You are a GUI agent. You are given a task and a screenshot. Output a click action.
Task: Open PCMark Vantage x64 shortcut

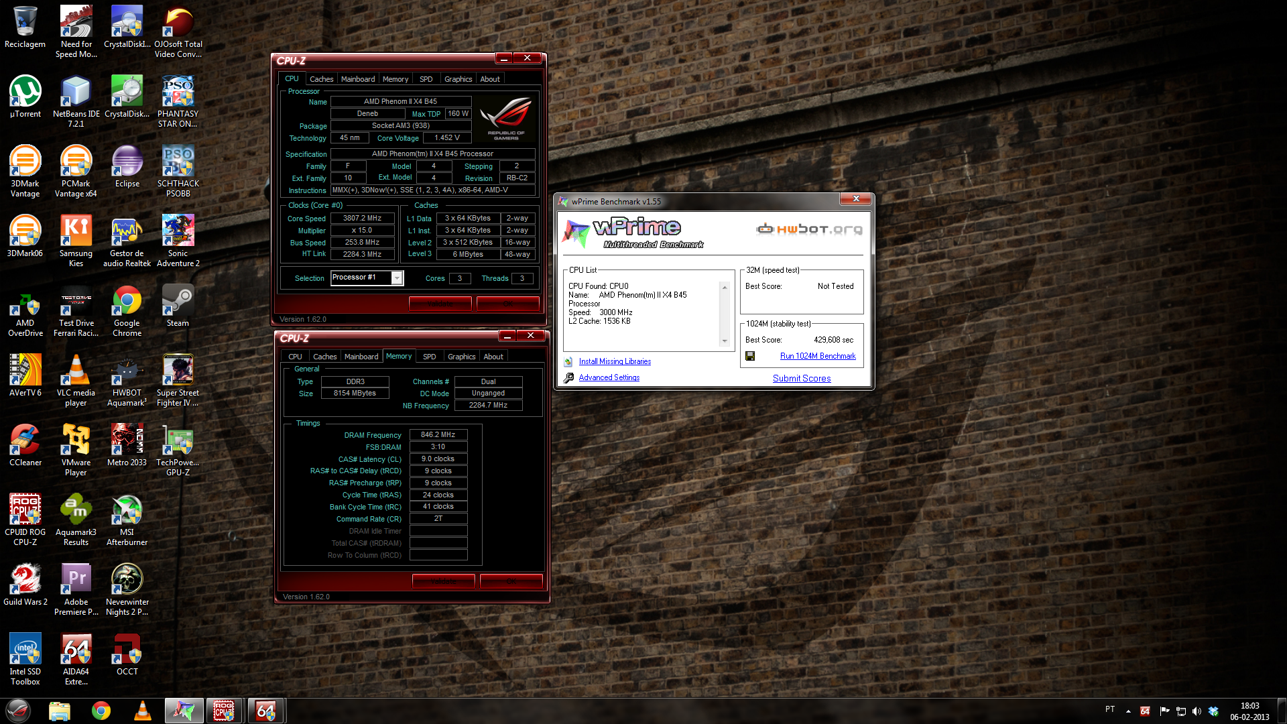(x=76, y=171)
